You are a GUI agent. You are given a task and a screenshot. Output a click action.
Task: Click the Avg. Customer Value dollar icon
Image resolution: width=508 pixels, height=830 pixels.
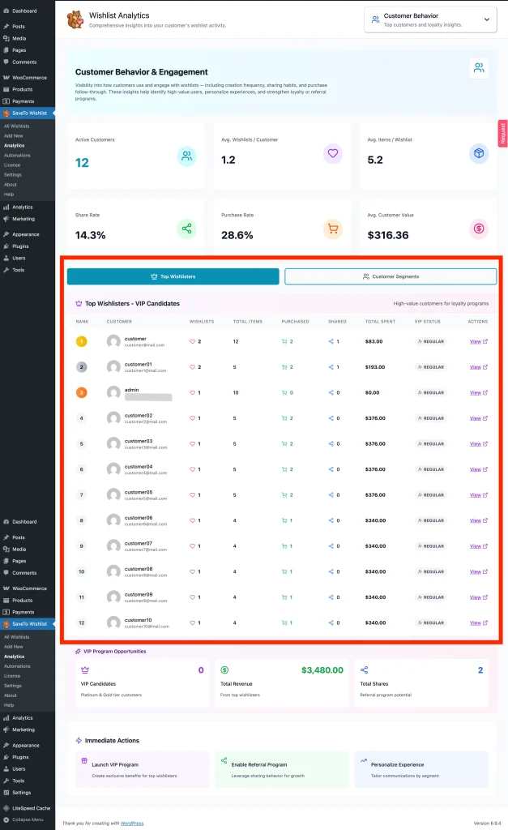point(479,229)
